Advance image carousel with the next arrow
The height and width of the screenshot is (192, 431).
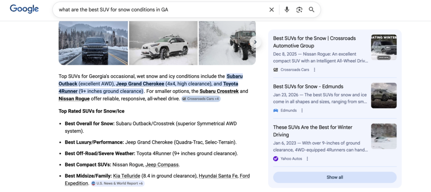point(254,42)
